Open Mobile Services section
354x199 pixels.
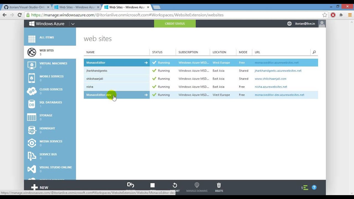pyautogui.click(x=50, y=78)
